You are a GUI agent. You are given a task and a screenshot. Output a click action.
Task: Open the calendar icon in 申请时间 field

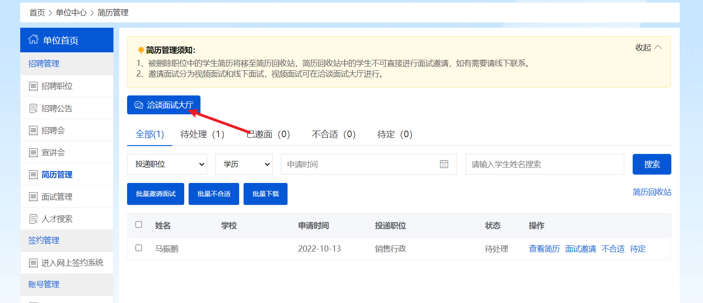(x=444, y=164)
